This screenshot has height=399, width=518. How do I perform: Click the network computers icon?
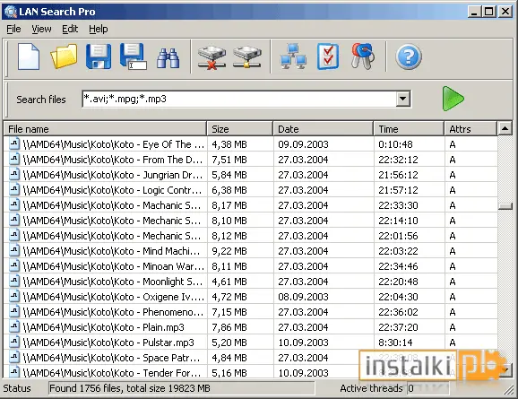pyautogui.click(x=293, y=56)
